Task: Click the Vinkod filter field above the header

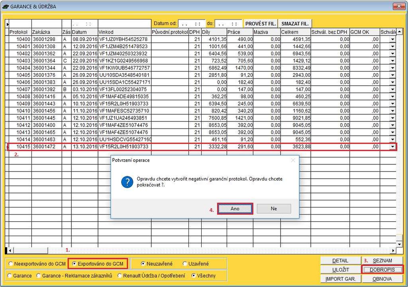Action: pyautogui.click(x=125, y=23)
